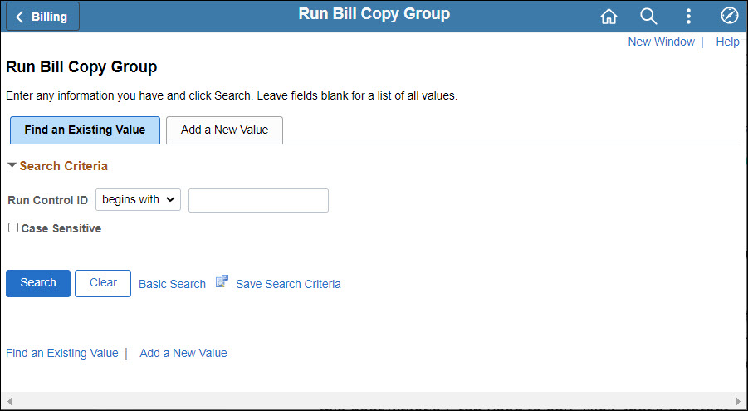The width and height of the screenshot is (748, 411).
Task: Go to the Home page icon
Action: click(x=609, y=17)
